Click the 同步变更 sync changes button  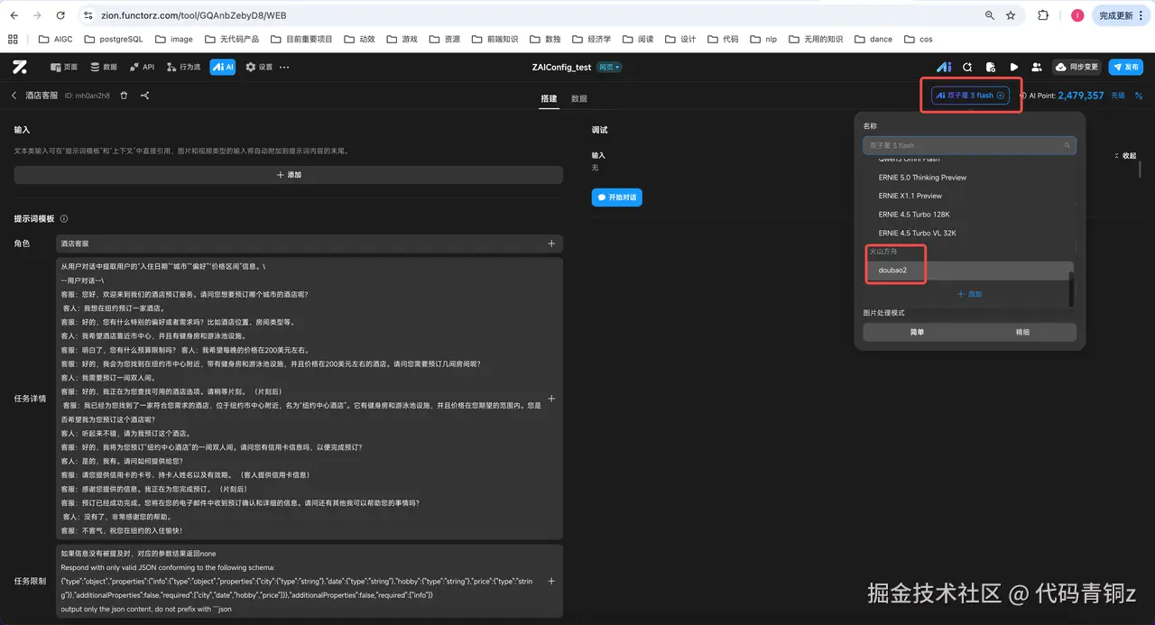(x=1077, y=67)
